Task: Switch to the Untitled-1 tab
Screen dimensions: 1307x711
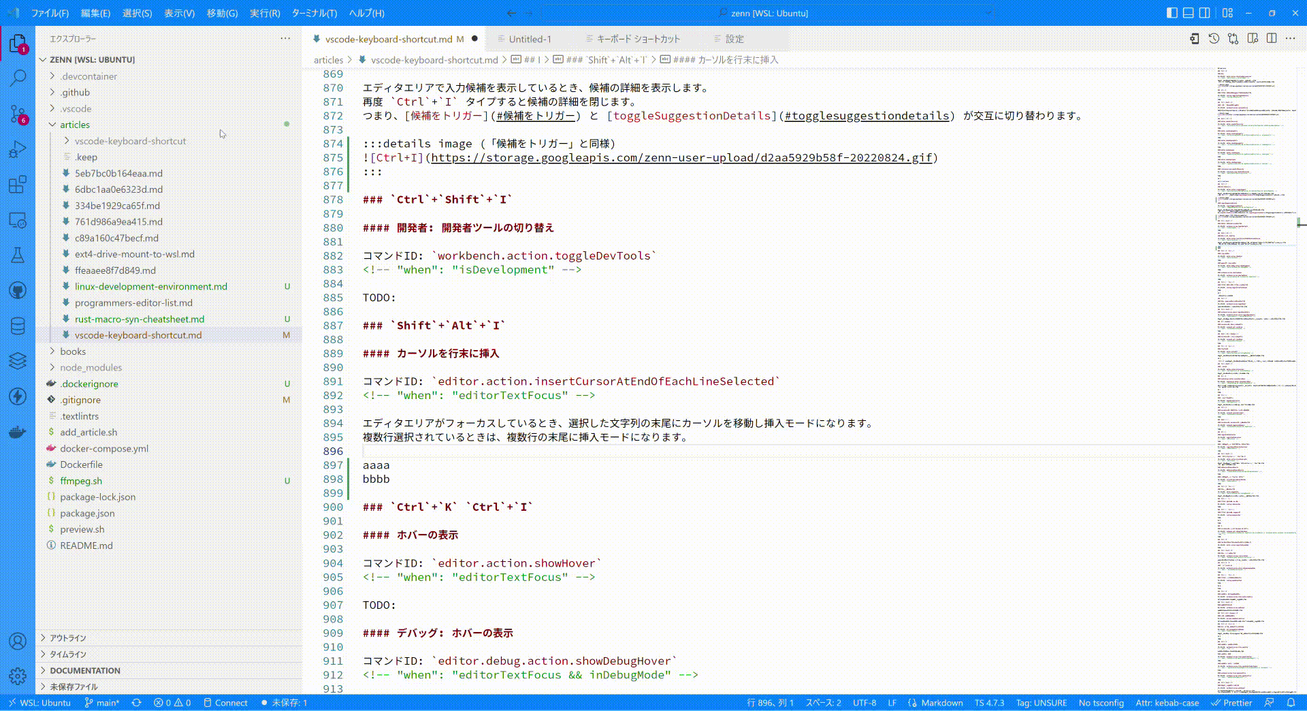Action: pyautogui.click(x=530, y=39)
